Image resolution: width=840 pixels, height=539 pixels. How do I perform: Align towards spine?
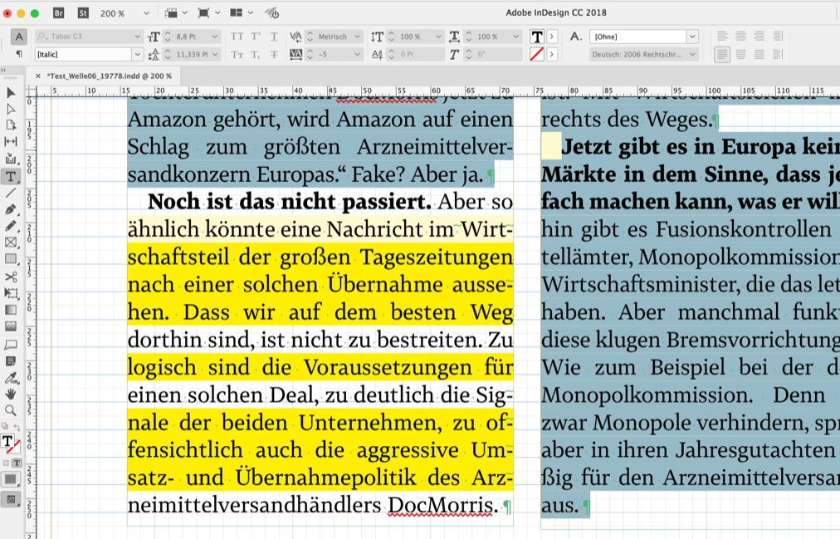(777, 37)
